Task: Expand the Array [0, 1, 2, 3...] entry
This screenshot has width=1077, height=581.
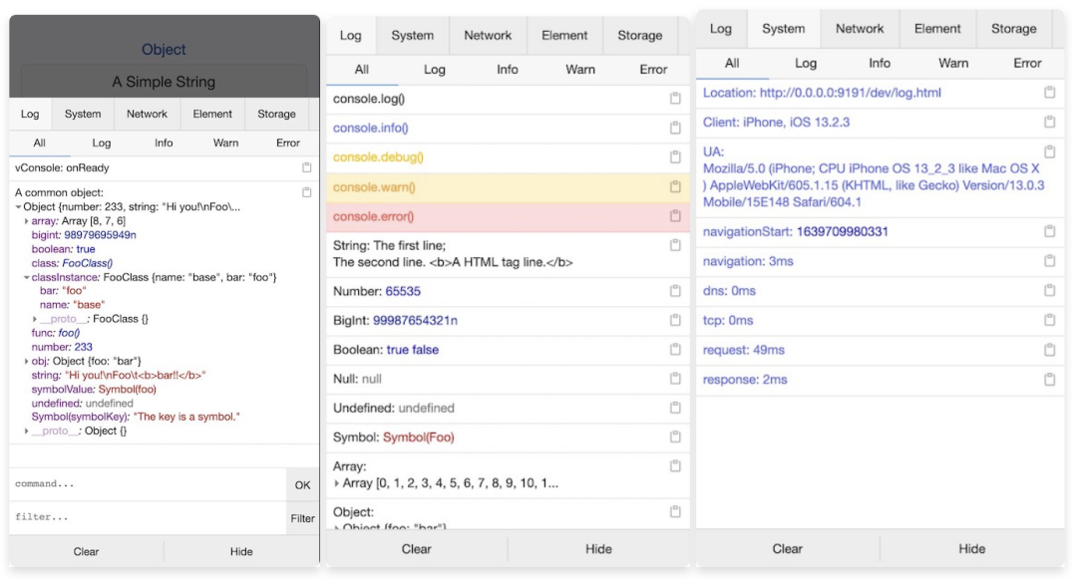Action: point(337,483)
